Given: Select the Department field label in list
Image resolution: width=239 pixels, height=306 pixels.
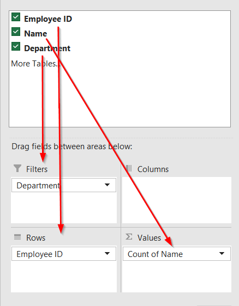Looking at the screenshot, I should 47,48.
